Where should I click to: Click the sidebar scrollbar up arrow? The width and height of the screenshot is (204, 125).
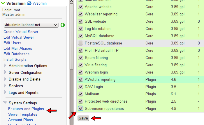(x=71, y=1)
